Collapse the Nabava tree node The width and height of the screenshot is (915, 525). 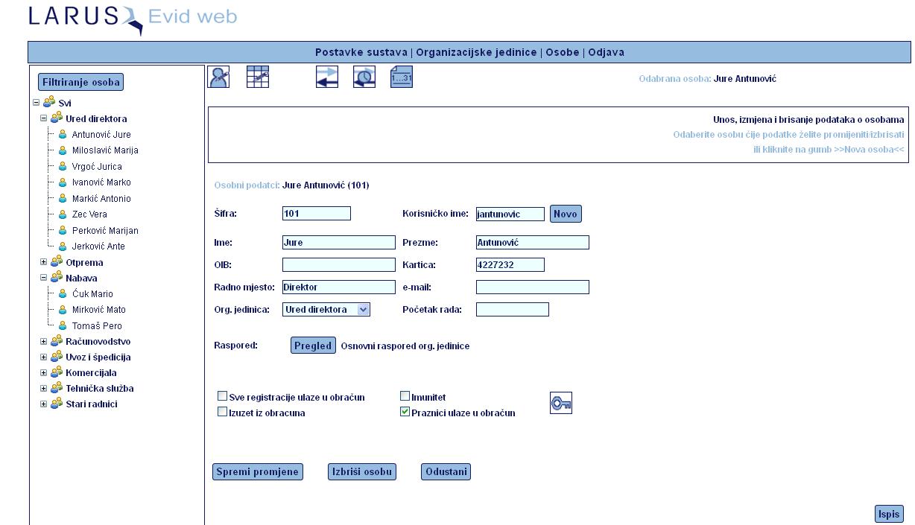[43, 278]
